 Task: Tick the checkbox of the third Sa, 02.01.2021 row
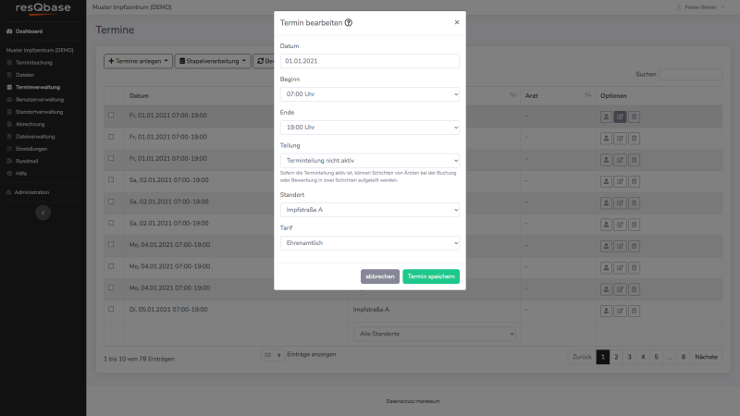point(111,223)
